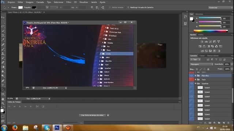Add an Invert adjustment
The image size is (234, 131).
pyautogui.click(x=202, y=51)
